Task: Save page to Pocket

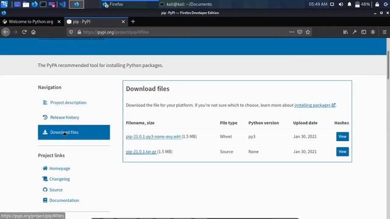Action: coord(300,32)
